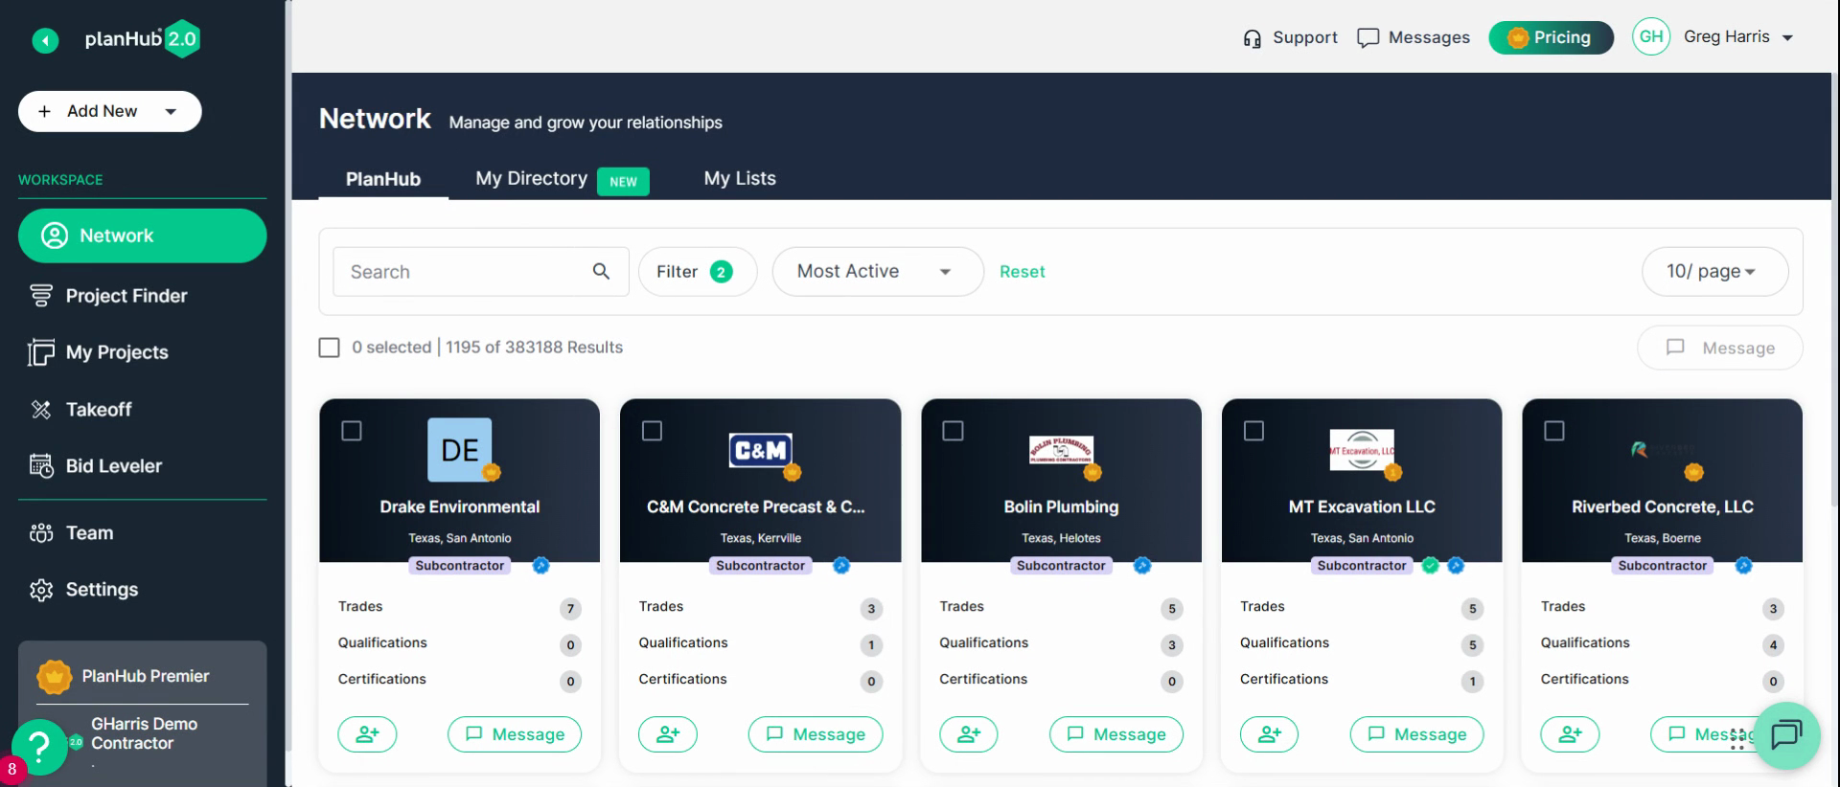This screenshot has height=787, width=1840.
Task: Select the C&M Concrete Precast card checkbox
Action: [653, 431]
